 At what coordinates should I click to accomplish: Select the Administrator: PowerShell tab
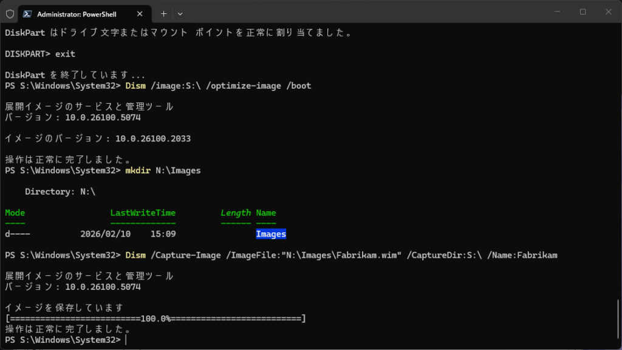(76, 13)
